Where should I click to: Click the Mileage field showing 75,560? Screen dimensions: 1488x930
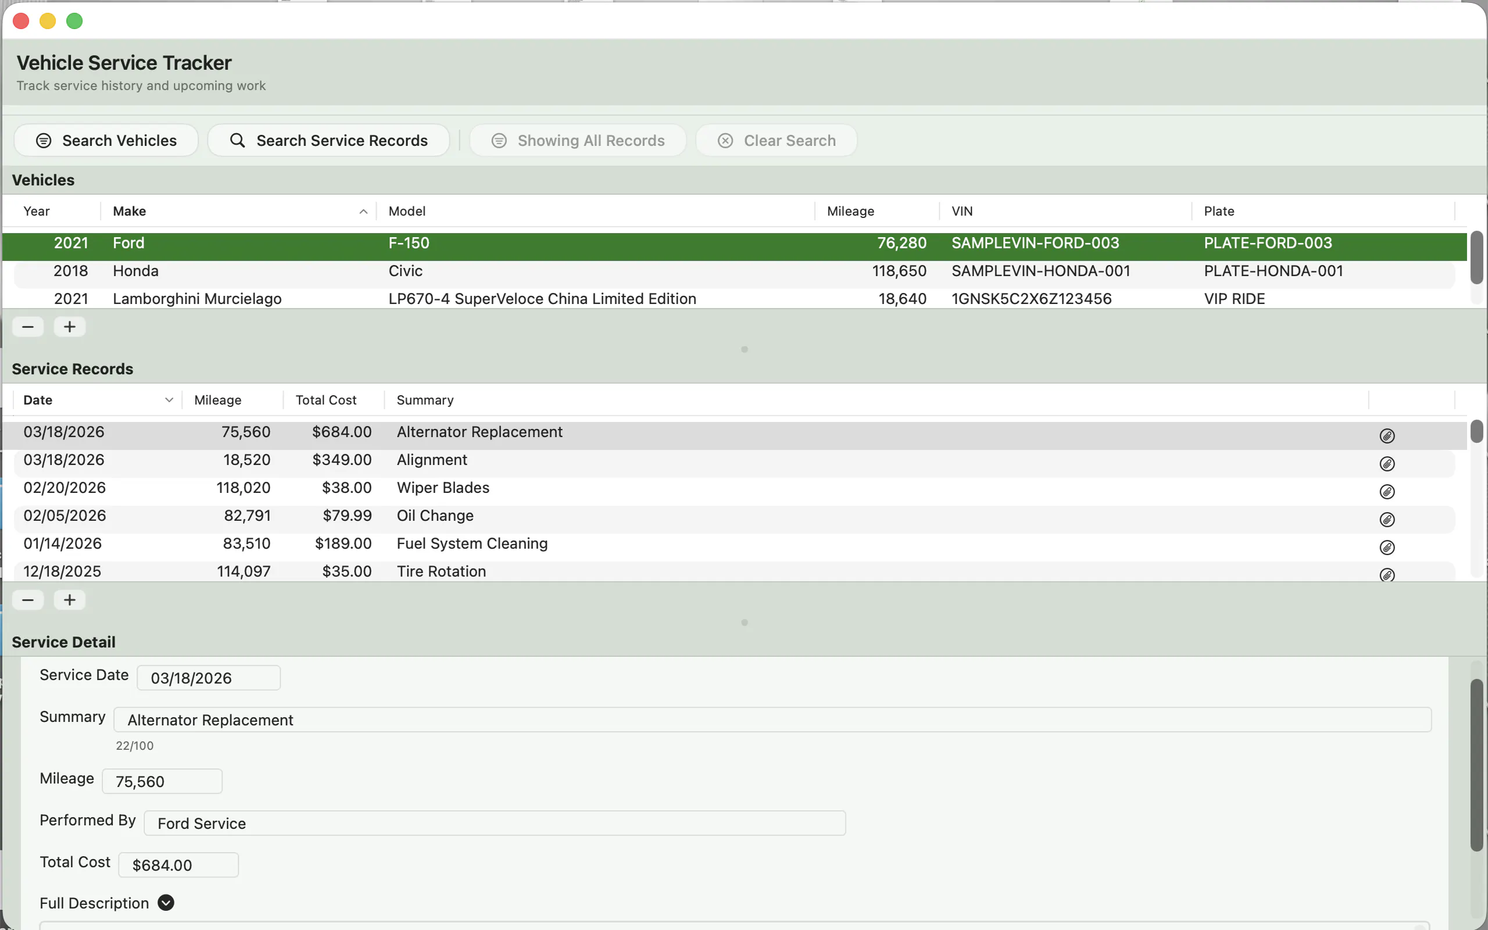[162, 781]
